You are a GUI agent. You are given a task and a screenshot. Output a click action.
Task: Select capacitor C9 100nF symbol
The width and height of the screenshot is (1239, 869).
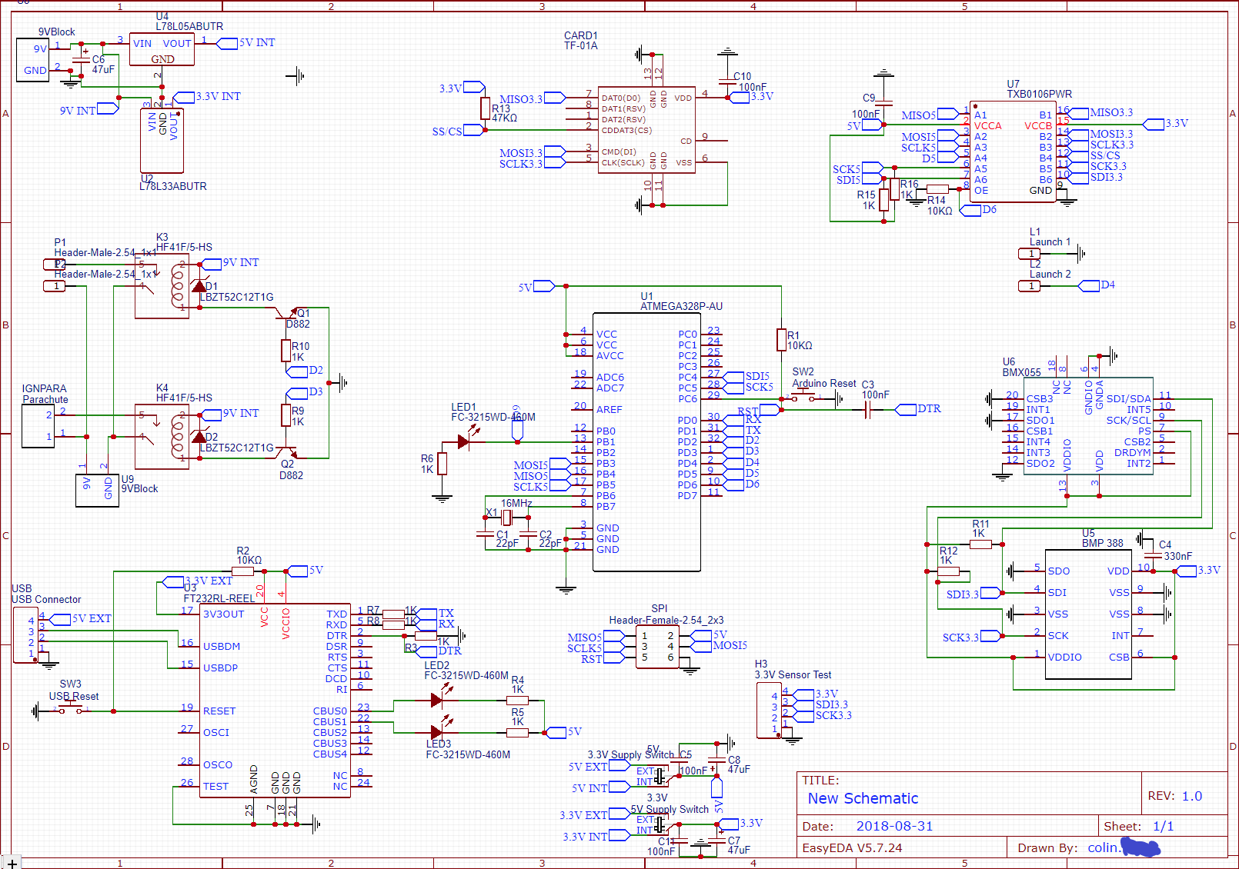pos(884,103)
